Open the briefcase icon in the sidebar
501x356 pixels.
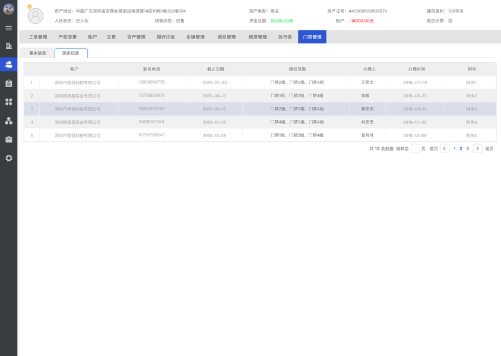pyautogui.click(x=9, y=139)
